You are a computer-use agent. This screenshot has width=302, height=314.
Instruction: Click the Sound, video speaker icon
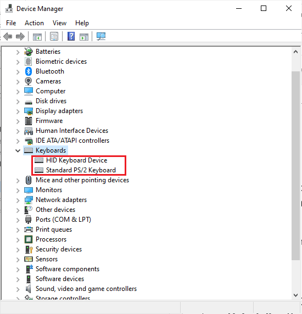[29, 289]
